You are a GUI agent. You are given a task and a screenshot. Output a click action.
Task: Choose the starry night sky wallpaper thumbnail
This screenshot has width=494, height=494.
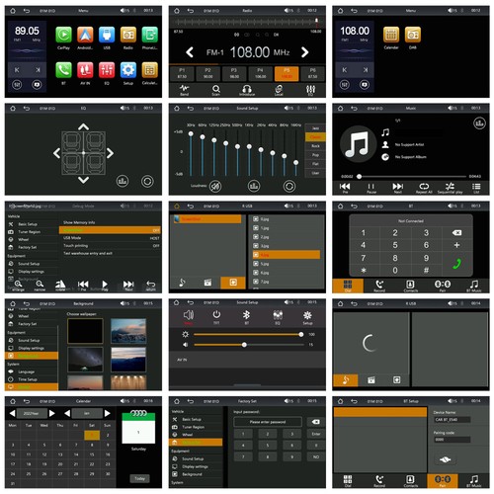tap(85, 360)
